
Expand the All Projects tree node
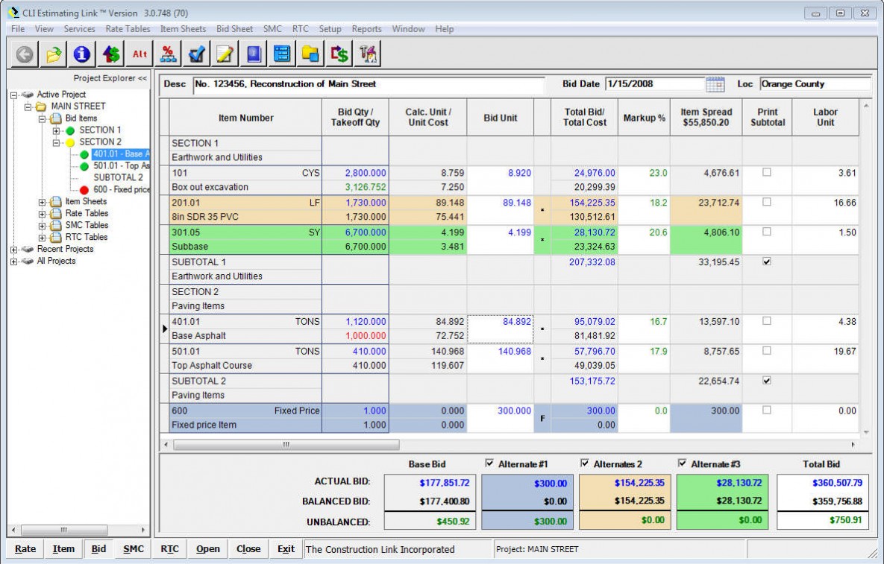tap(14, 262)
